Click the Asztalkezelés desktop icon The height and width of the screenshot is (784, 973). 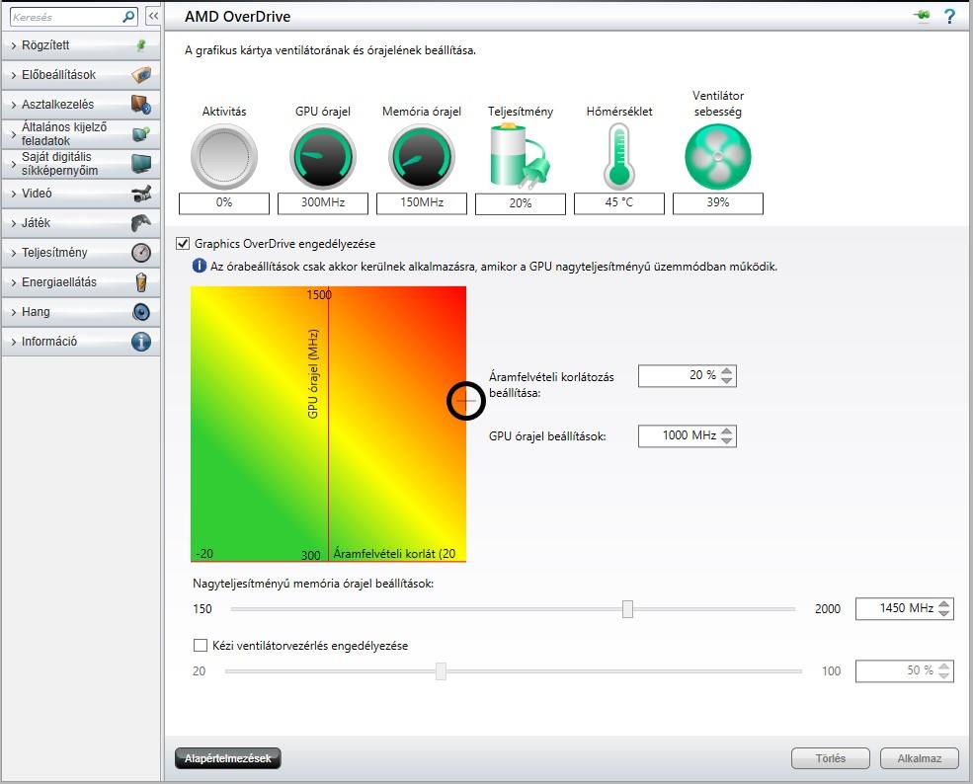pos(141,105)
